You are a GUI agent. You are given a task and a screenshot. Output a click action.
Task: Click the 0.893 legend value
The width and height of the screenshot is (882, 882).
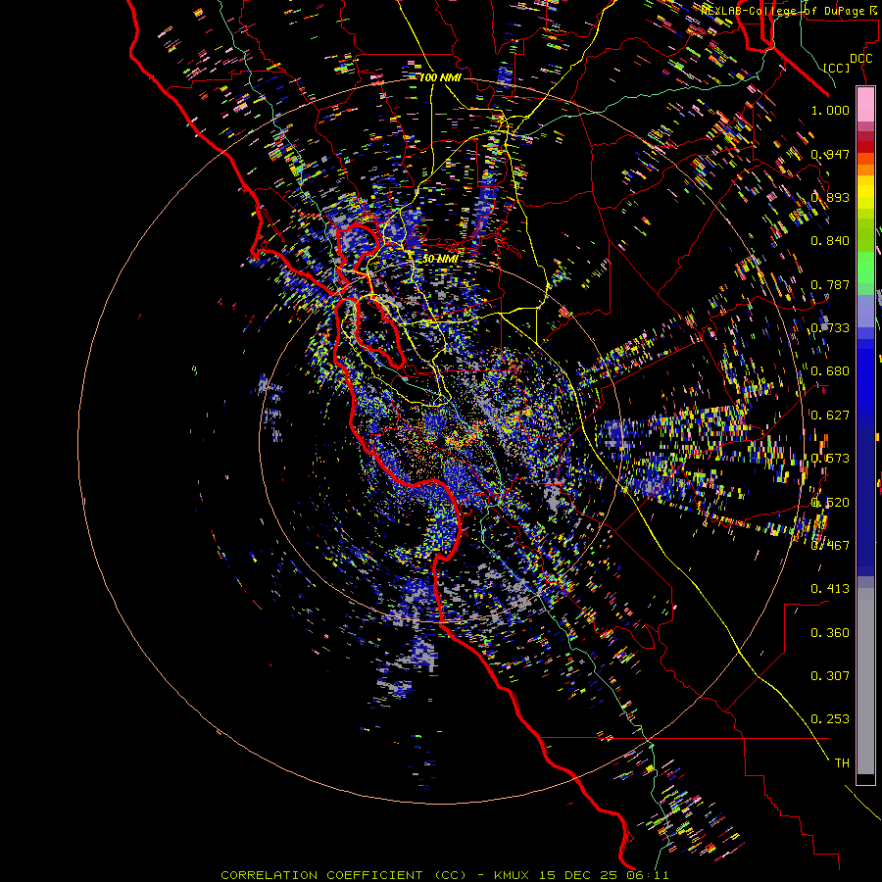[x=830, y=197]
